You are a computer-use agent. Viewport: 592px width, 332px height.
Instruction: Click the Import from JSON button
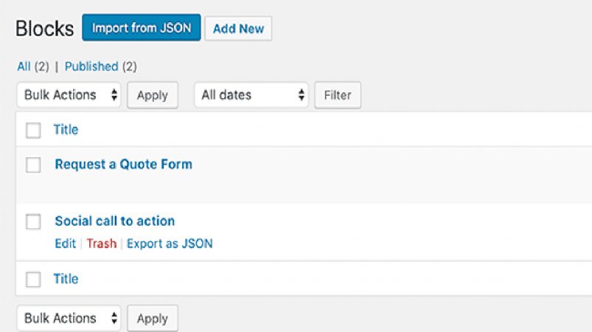142,27
